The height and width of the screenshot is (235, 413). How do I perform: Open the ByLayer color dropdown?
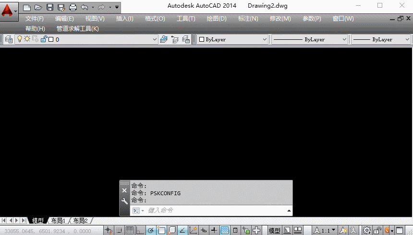(233, 40)
